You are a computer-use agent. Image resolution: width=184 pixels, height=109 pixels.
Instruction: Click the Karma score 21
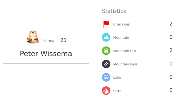(x=63, y=40)
